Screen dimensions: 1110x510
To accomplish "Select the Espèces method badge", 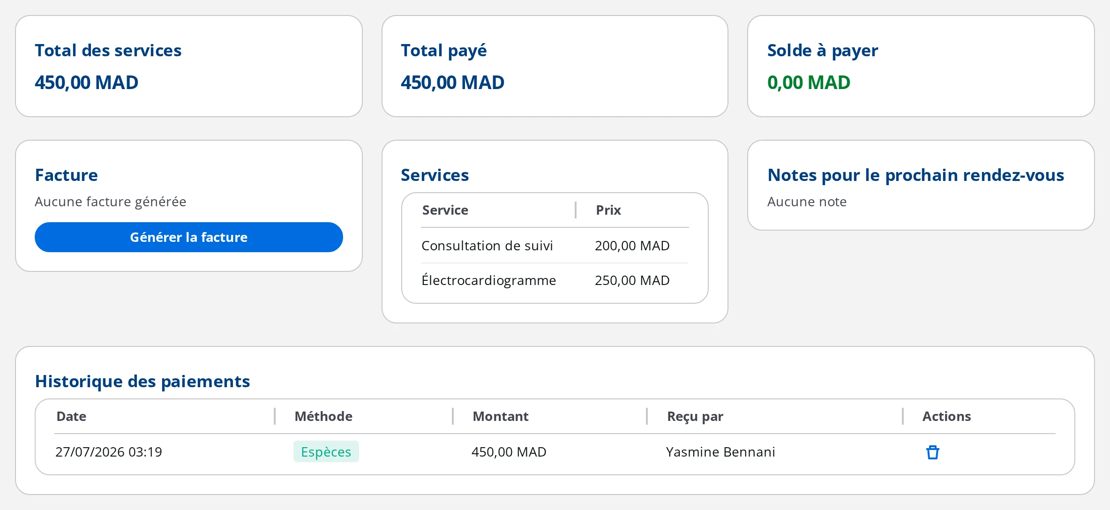I will pyautogui.click(x=326, y=452).
